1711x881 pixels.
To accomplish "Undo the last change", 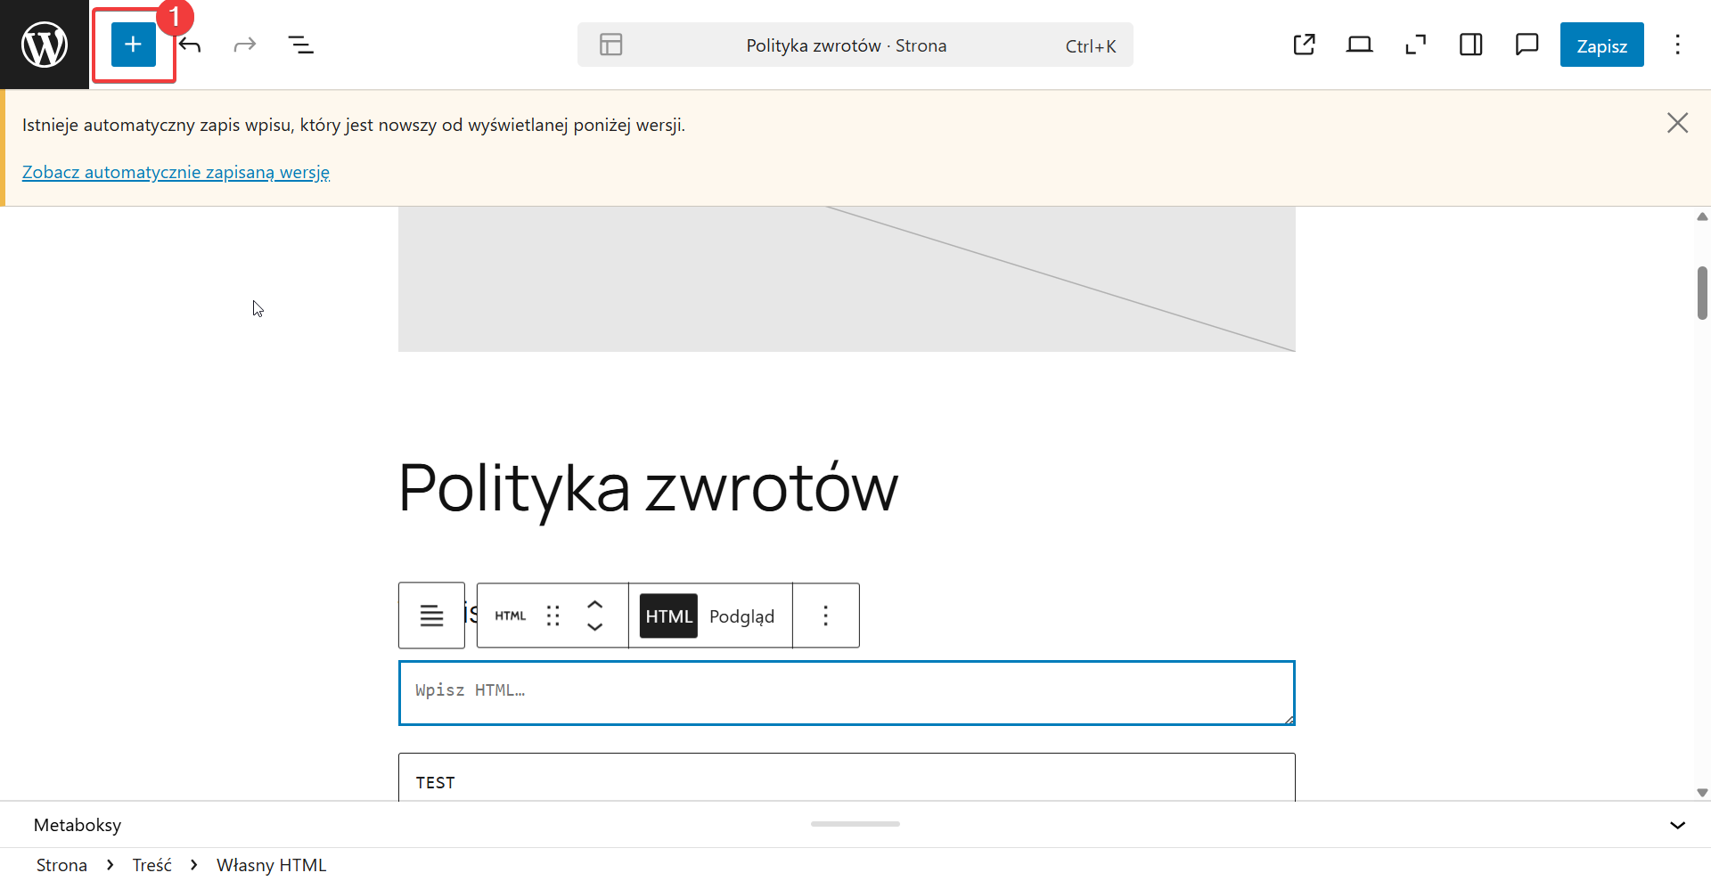I will 190,45.
